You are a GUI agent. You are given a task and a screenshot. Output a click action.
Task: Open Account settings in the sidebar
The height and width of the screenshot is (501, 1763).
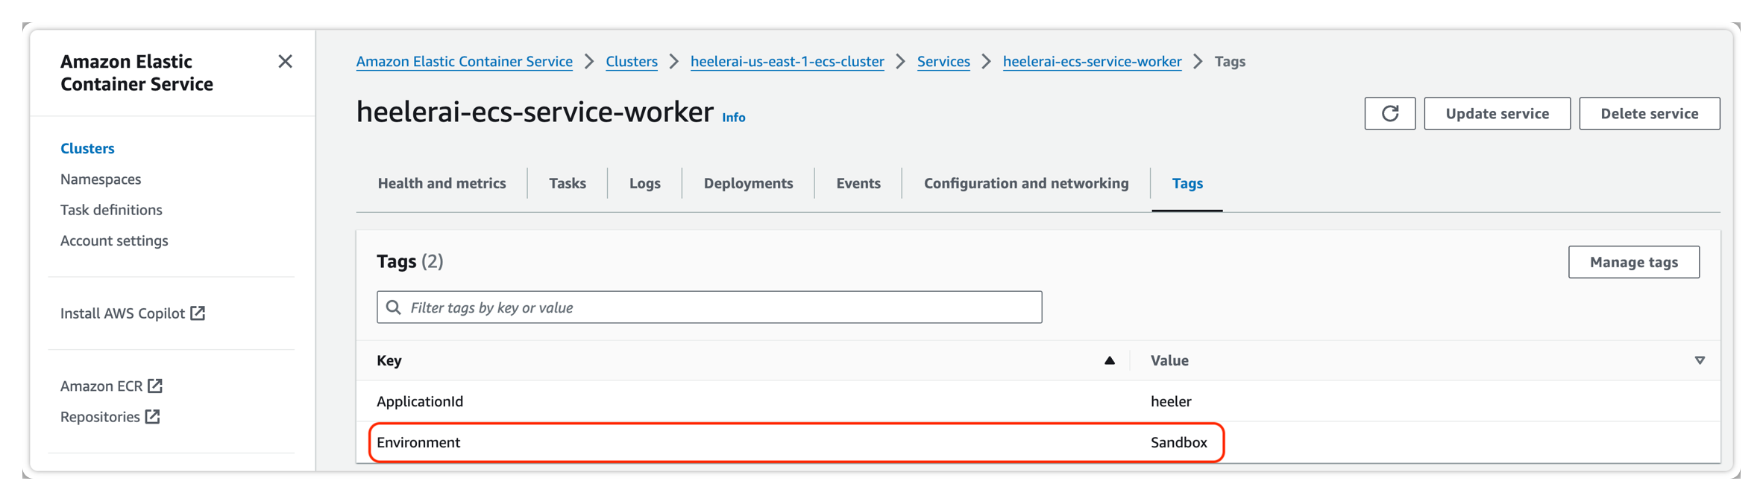pyautogui.click(x=114, y=240)
